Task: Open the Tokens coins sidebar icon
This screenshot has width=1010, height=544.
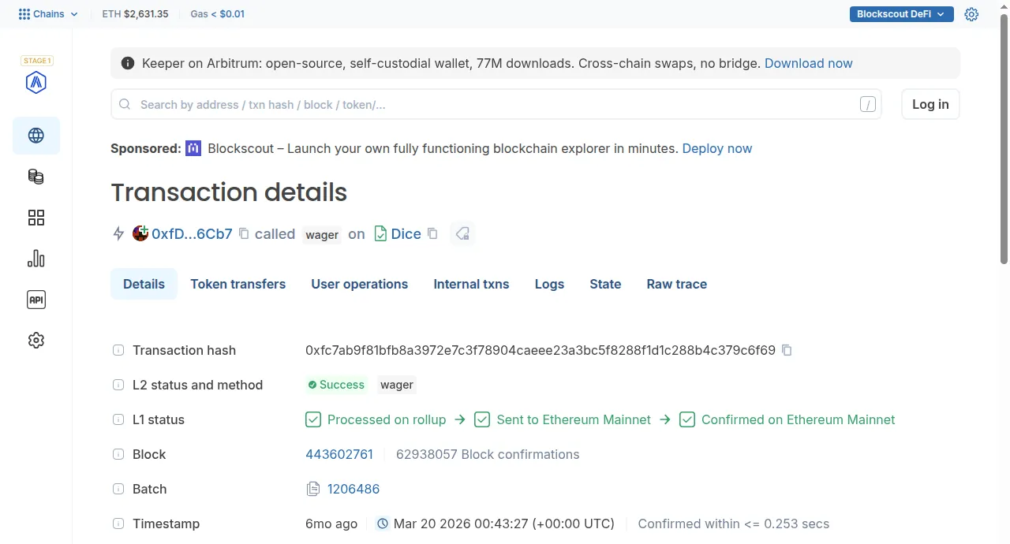Action: (x=36, y=177)
